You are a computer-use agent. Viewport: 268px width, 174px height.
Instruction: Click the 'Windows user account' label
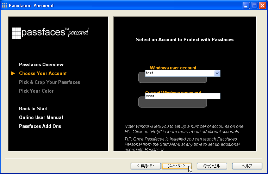click(173, 68)
